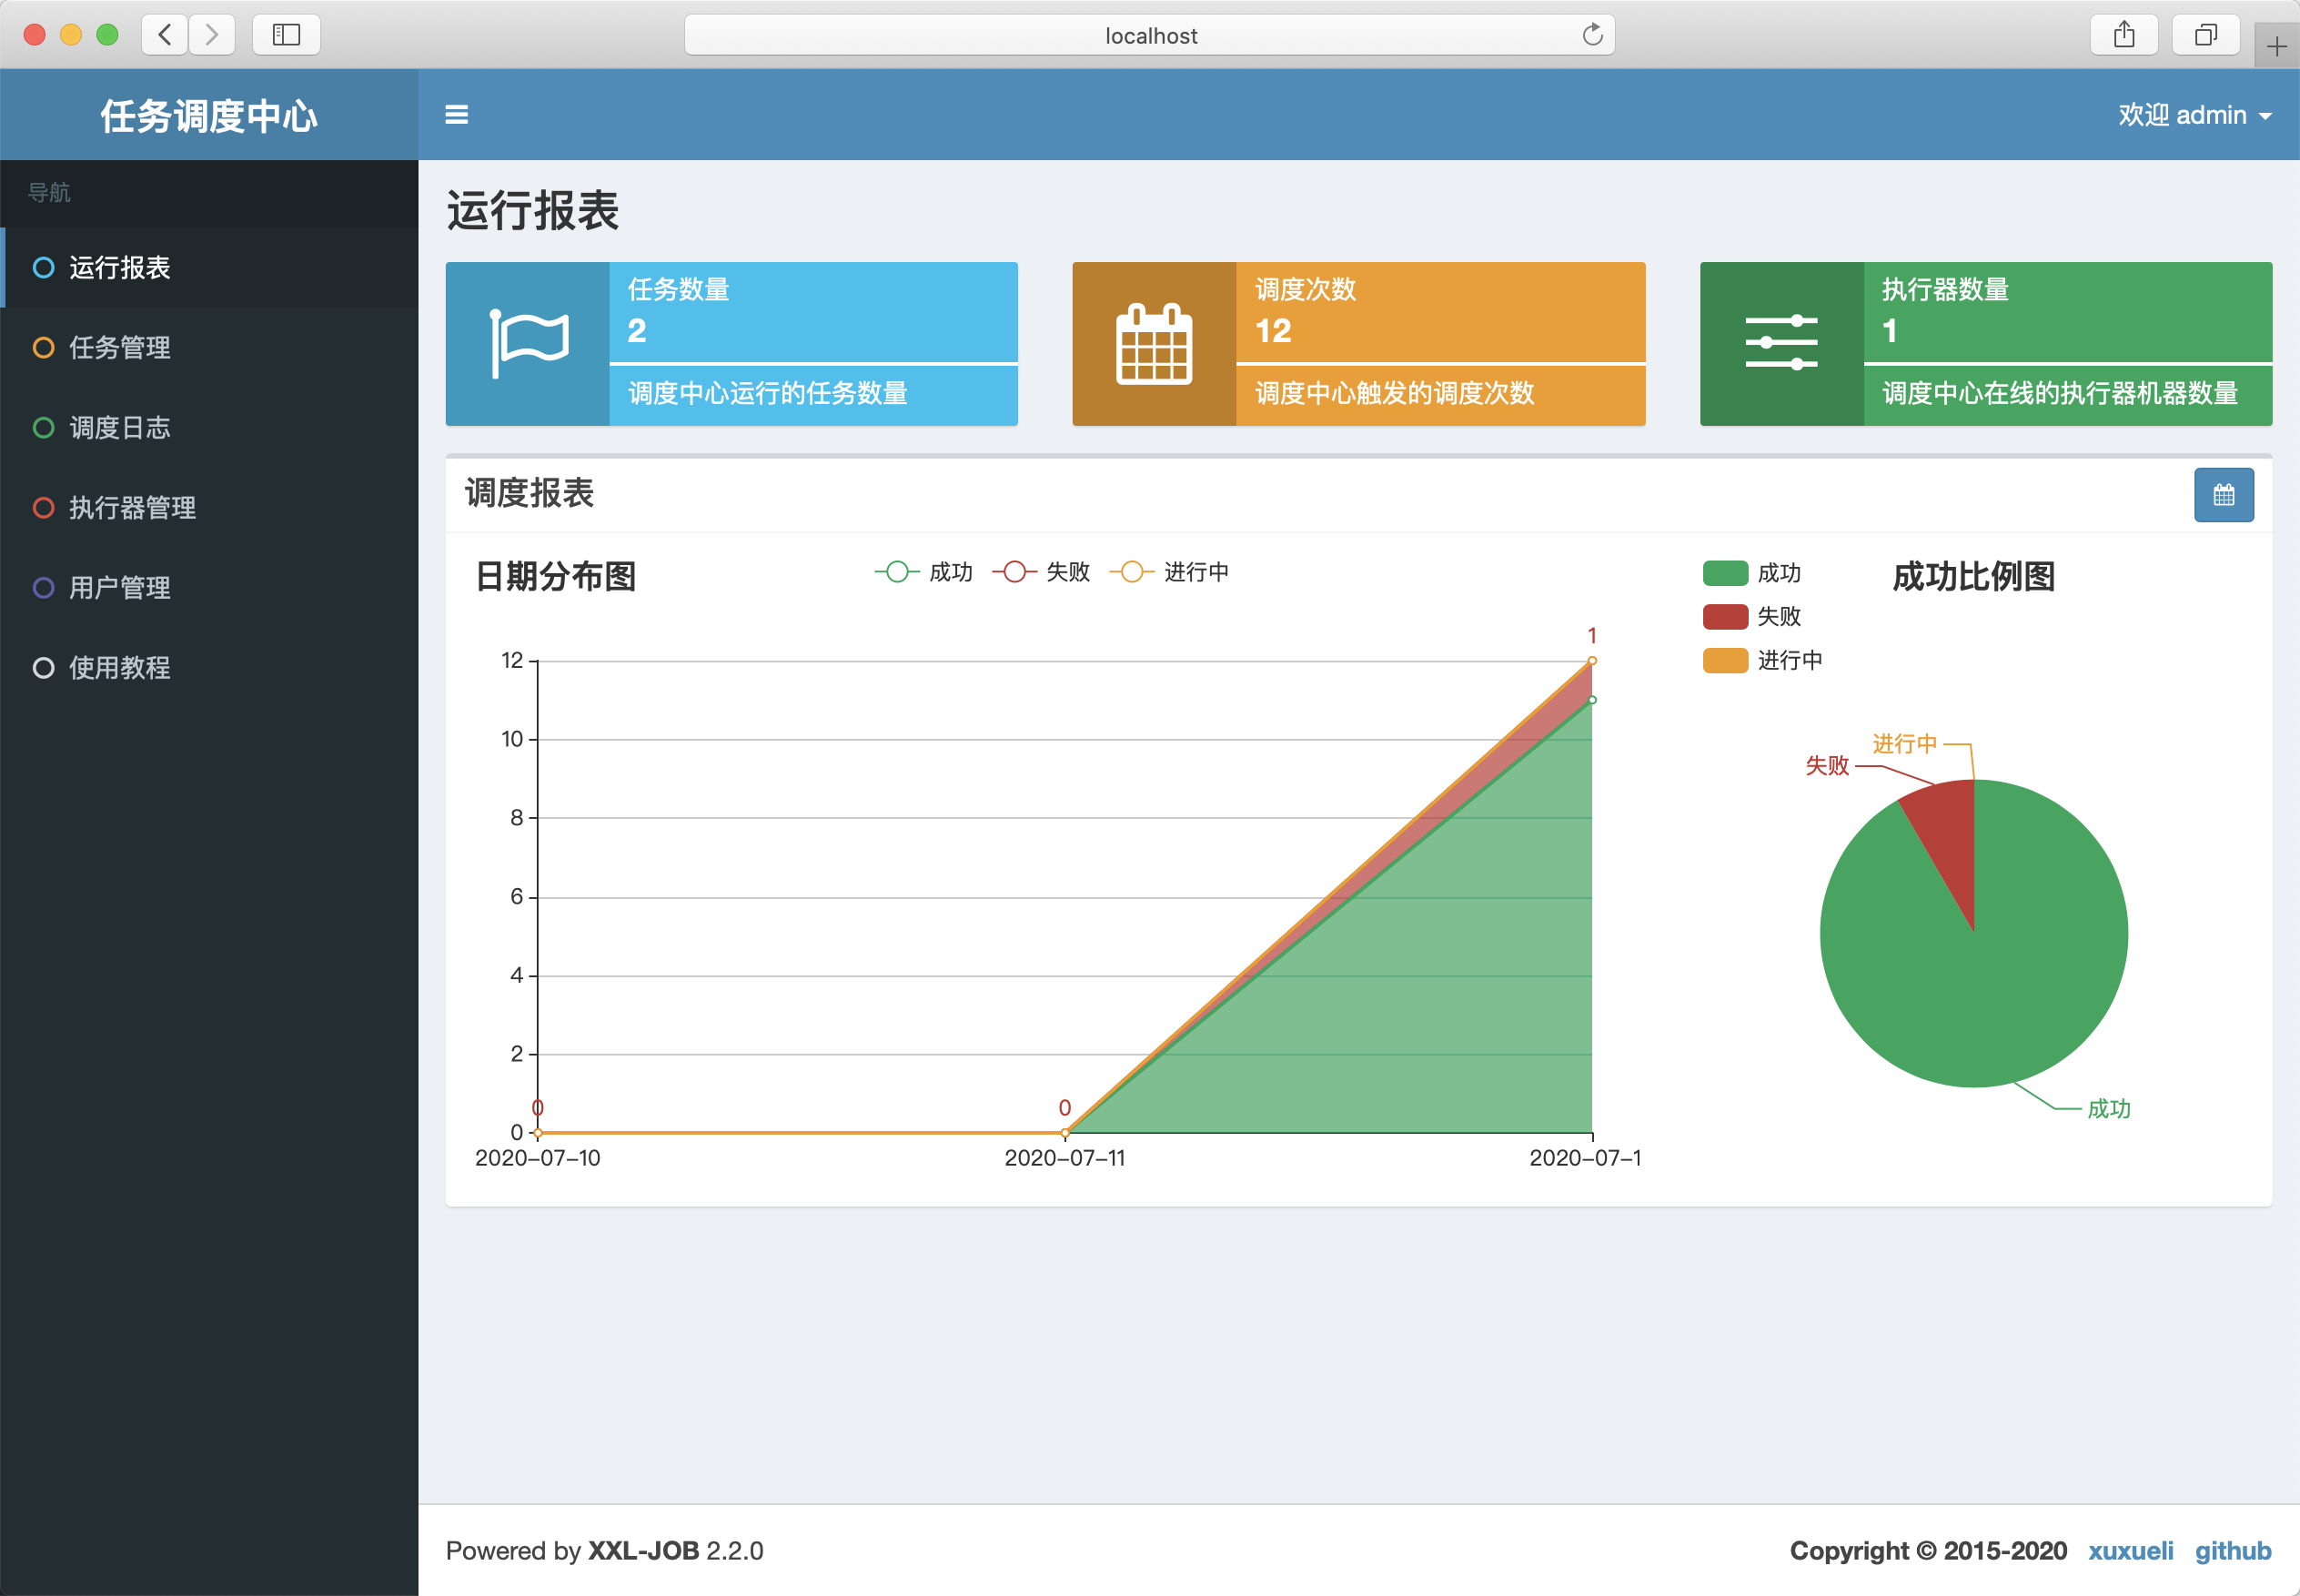Click the 2020-07-11 axis label
2300x1596 pixels.
[1064, 1157]
